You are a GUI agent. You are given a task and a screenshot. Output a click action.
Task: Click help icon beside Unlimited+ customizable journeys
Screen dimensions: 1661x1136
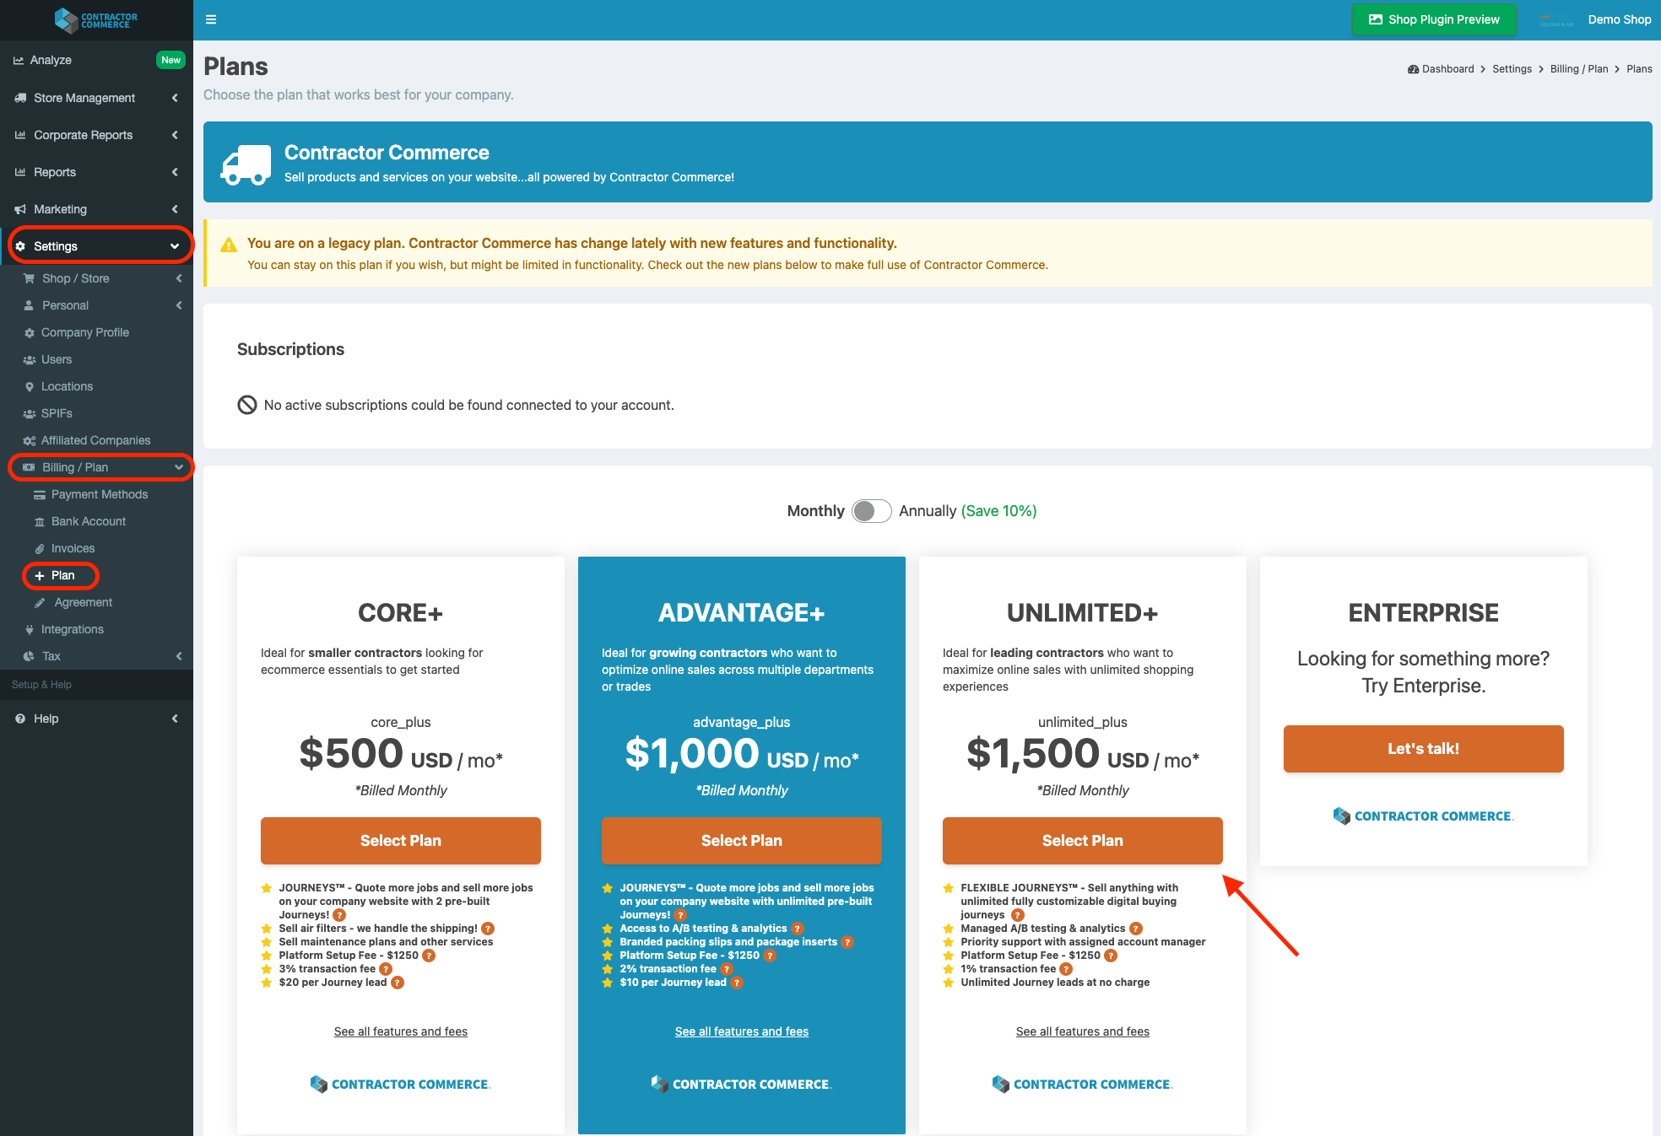tap(1018, 915)
